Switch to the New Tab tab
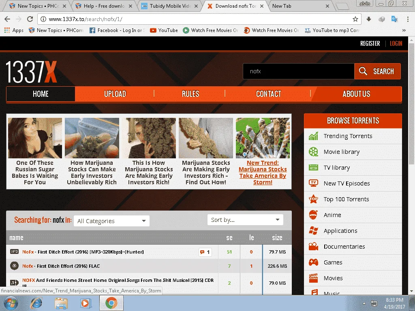Screen dimensions: 415x311 coord(301,6)
